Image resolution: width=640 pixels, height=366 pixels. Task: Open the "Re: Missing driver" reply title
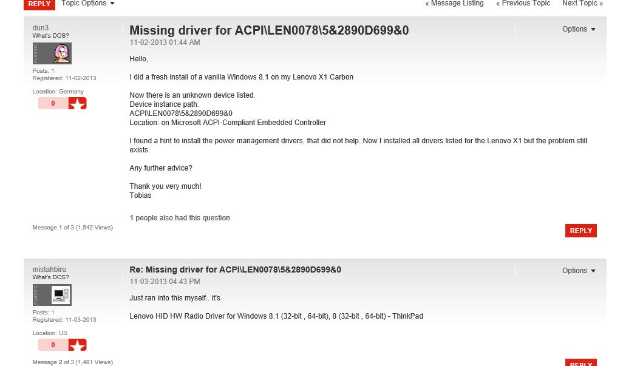(235, 270)
